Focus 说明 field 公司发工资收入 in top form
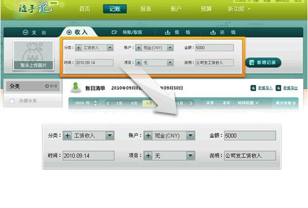 click(x=215, y=63)
